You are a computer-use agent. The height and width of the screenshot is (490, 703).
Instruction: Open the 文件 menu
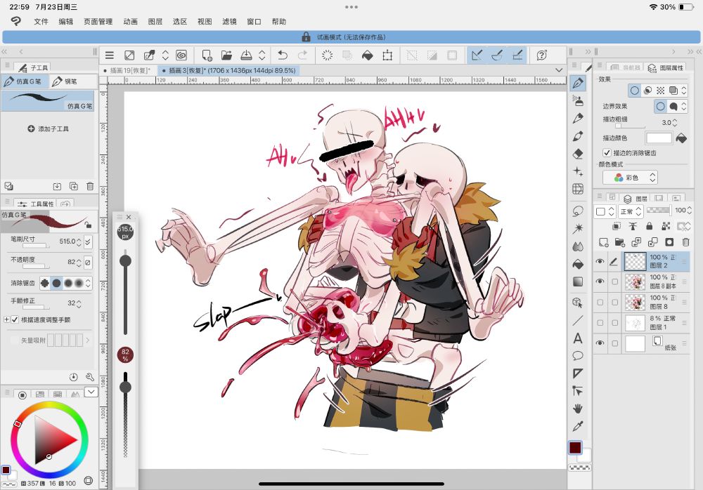tap(41, 22)
